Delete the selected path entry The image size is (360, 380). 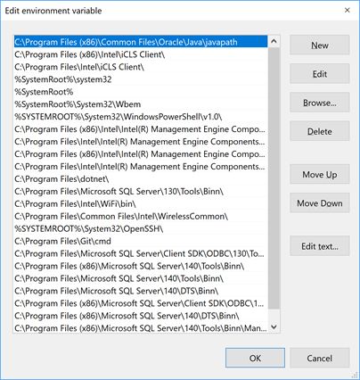[320, 131]
